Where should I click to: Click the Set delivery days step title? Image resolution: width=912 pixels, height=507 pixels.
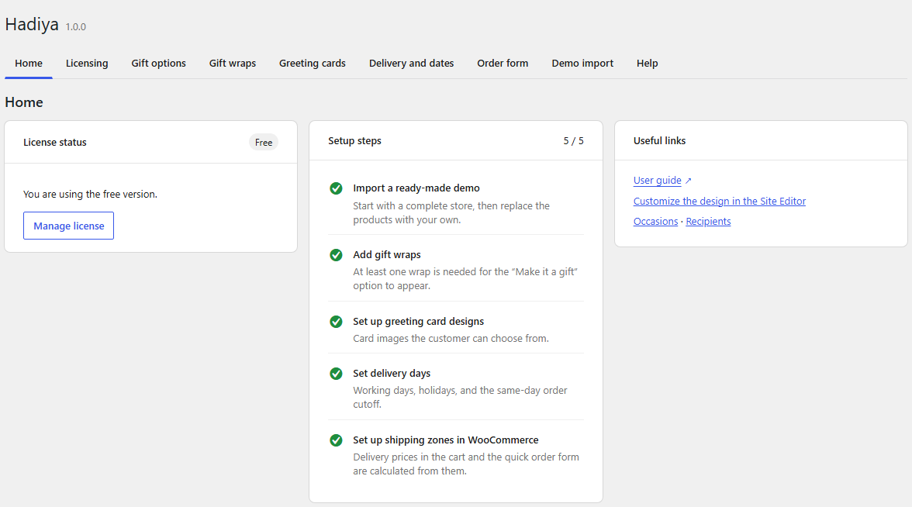[x=392, y=374]
